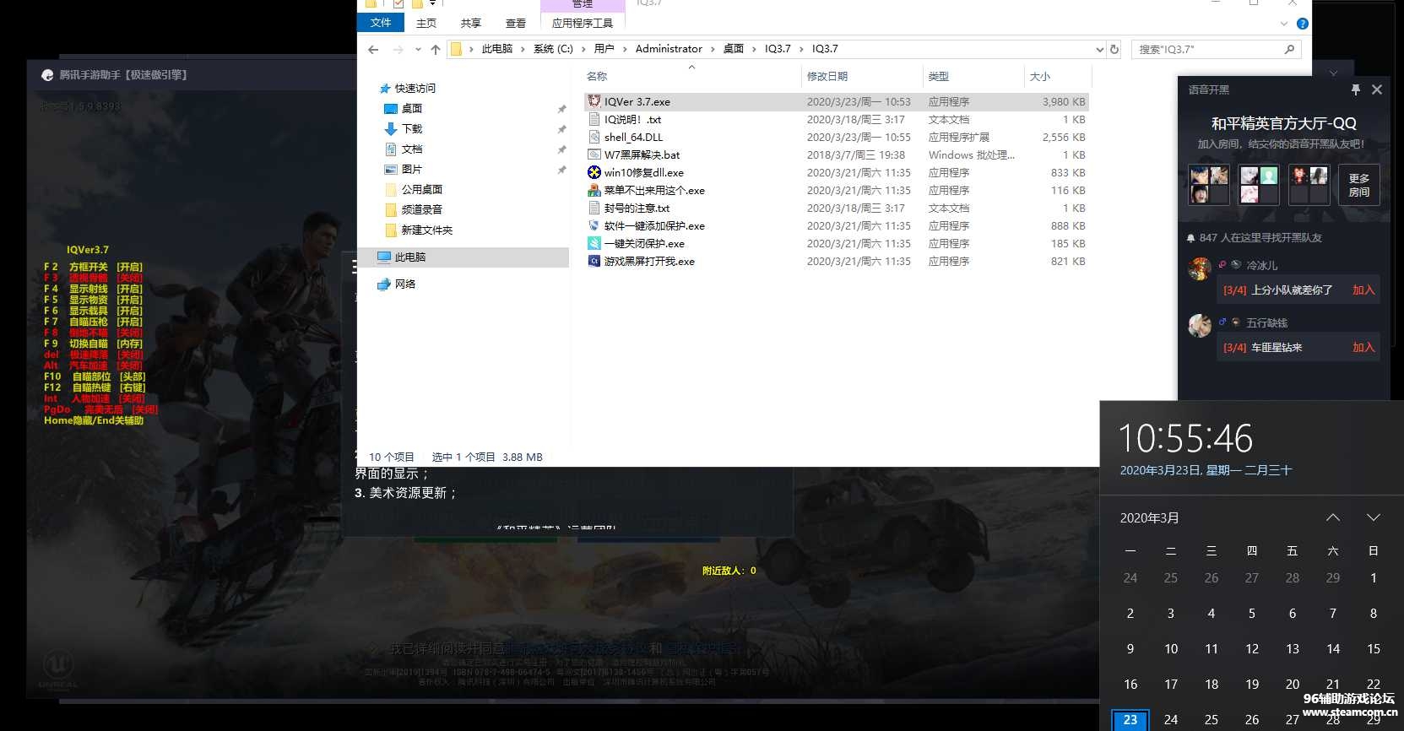Open 新建文件夹 folder in sidebar
This screenshot has height=731, width=1404.
click(426, 230)
